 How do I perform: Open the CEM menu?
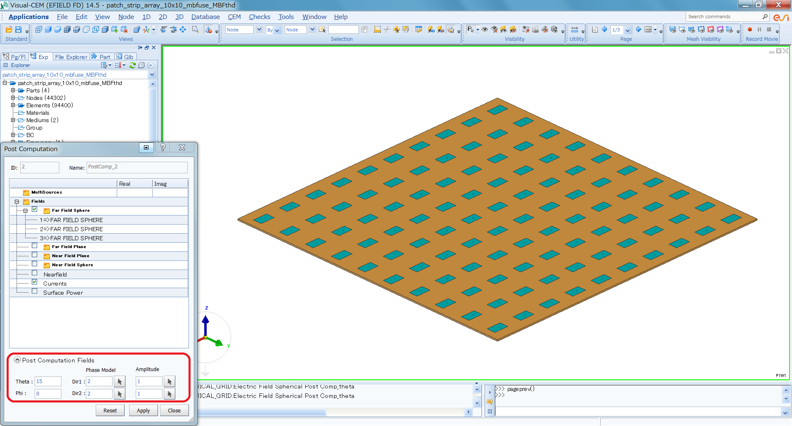pos(234,17)
